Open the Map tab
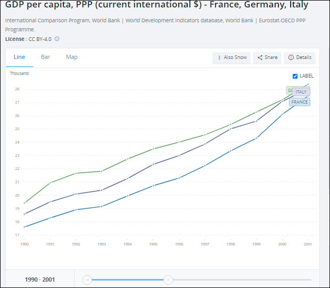 [71, 57]
